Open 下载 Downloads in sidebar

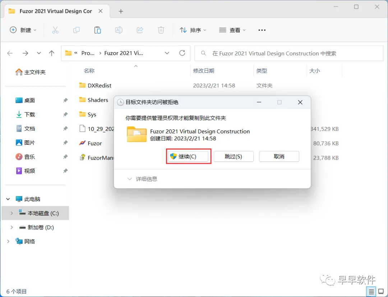click(25, 114)
